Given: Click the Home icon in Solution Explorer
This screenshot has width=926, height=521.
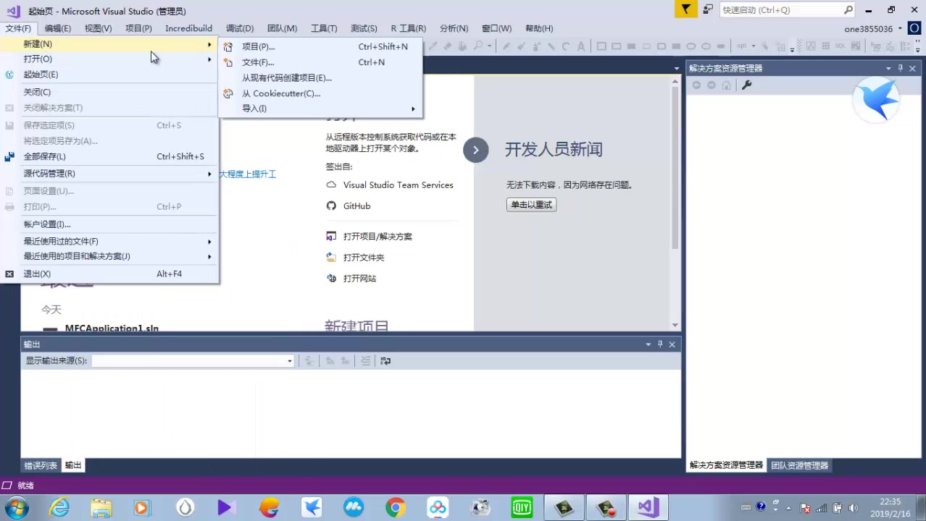Looking at the screenshot, I should tap(726, 85).
